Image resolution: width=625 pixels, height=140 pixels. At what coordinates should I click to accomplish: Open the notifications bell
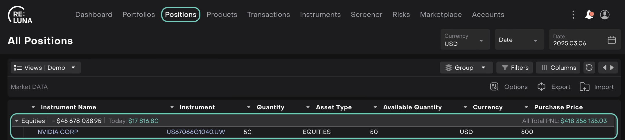tap(589, 15)
